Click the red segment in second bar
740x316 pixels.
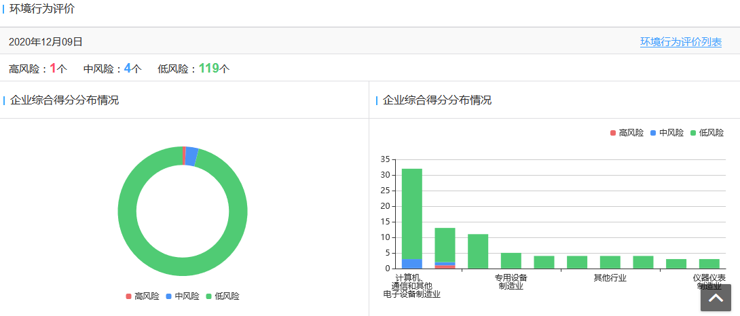445,267
